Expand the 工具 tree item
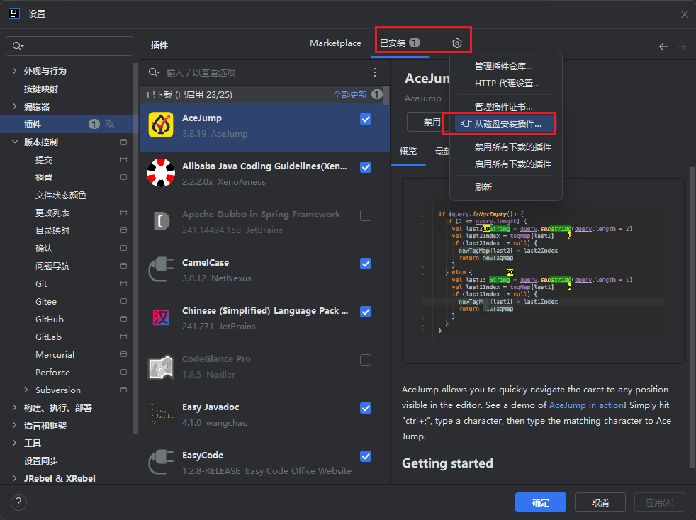This screenshot has height=520, width=696. click(13, 443)
